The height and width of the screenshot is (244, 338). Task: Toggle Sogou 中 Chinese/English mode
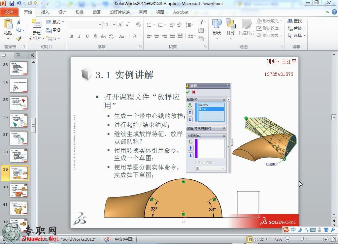point(293,230)
